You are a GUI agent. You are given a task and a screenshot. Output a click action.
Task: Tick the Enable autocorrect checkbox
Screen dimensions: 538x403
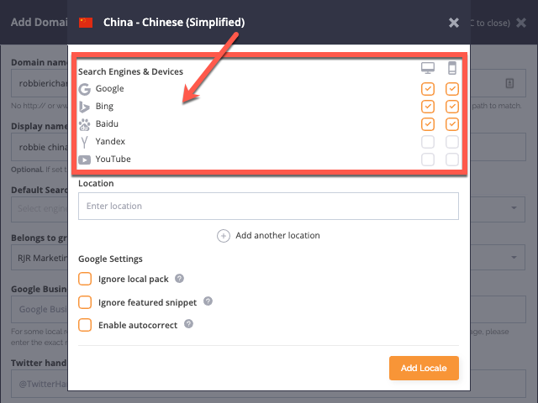pyautogui.click(x=85, y=325)
